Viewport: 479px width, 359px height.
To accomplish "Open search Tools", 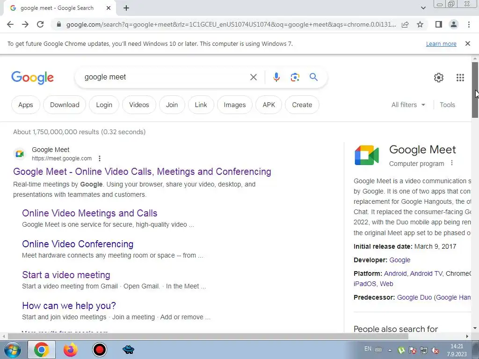I will (x=447, y=105).
